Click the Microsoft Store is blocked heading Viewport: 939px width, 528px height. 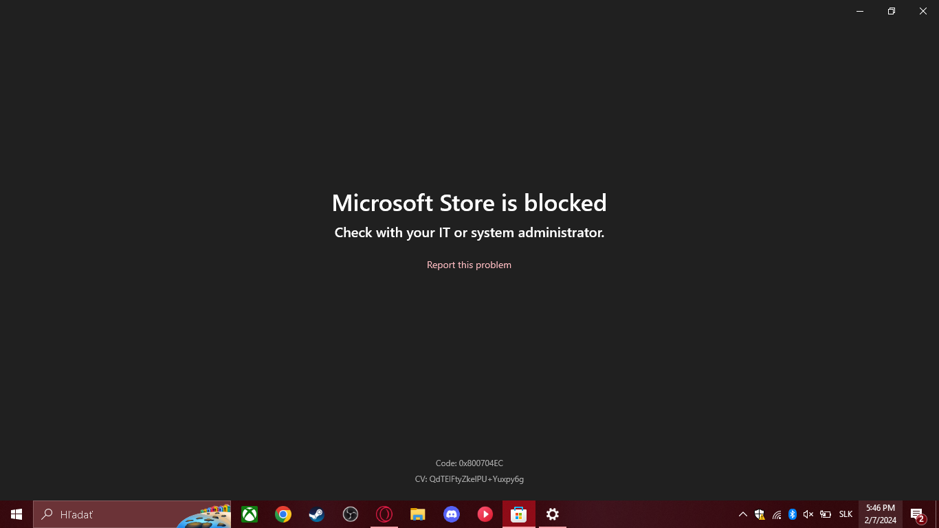tap(469, 203)
